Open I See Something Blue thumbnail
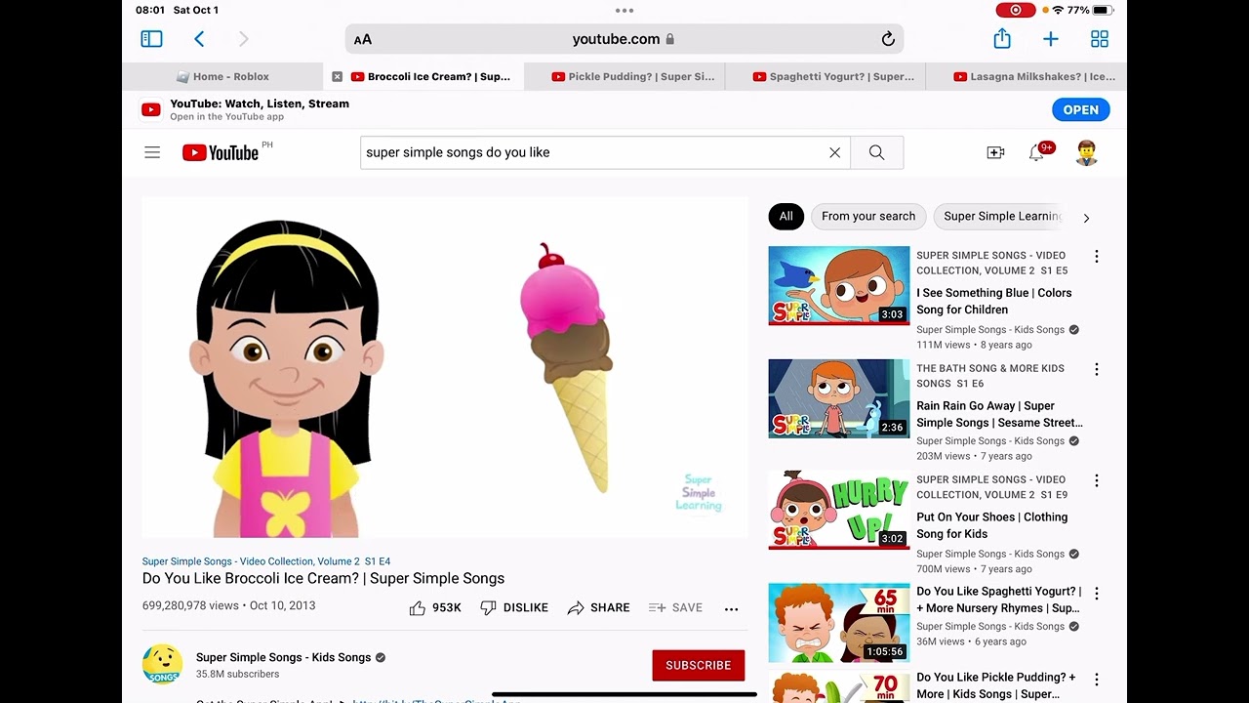 click(839, 285)
